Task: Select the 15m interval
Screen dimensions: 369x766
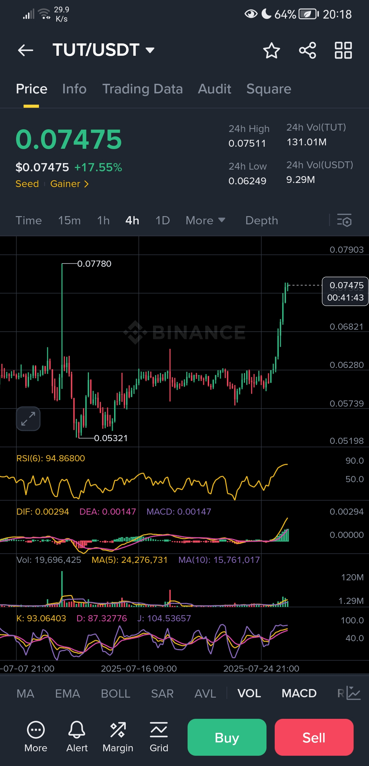Action: (69, 221)
